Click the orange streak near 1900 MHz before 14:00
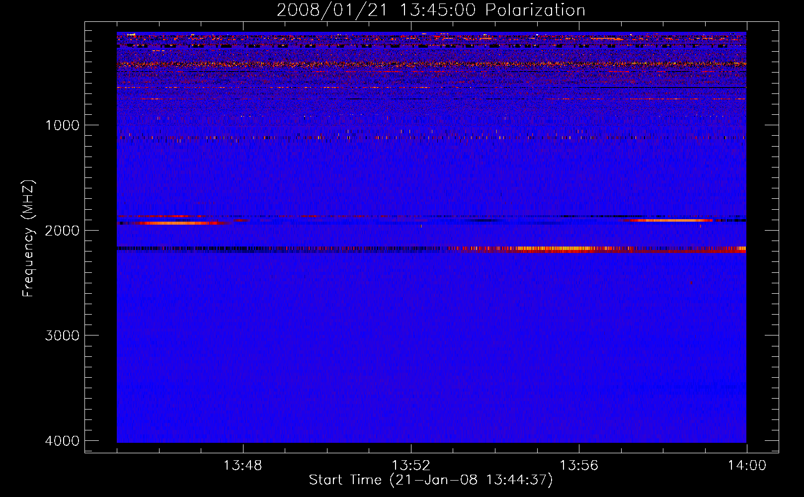Image resolution: width=804 pixels, height=497 pixels. coord(668,220)
